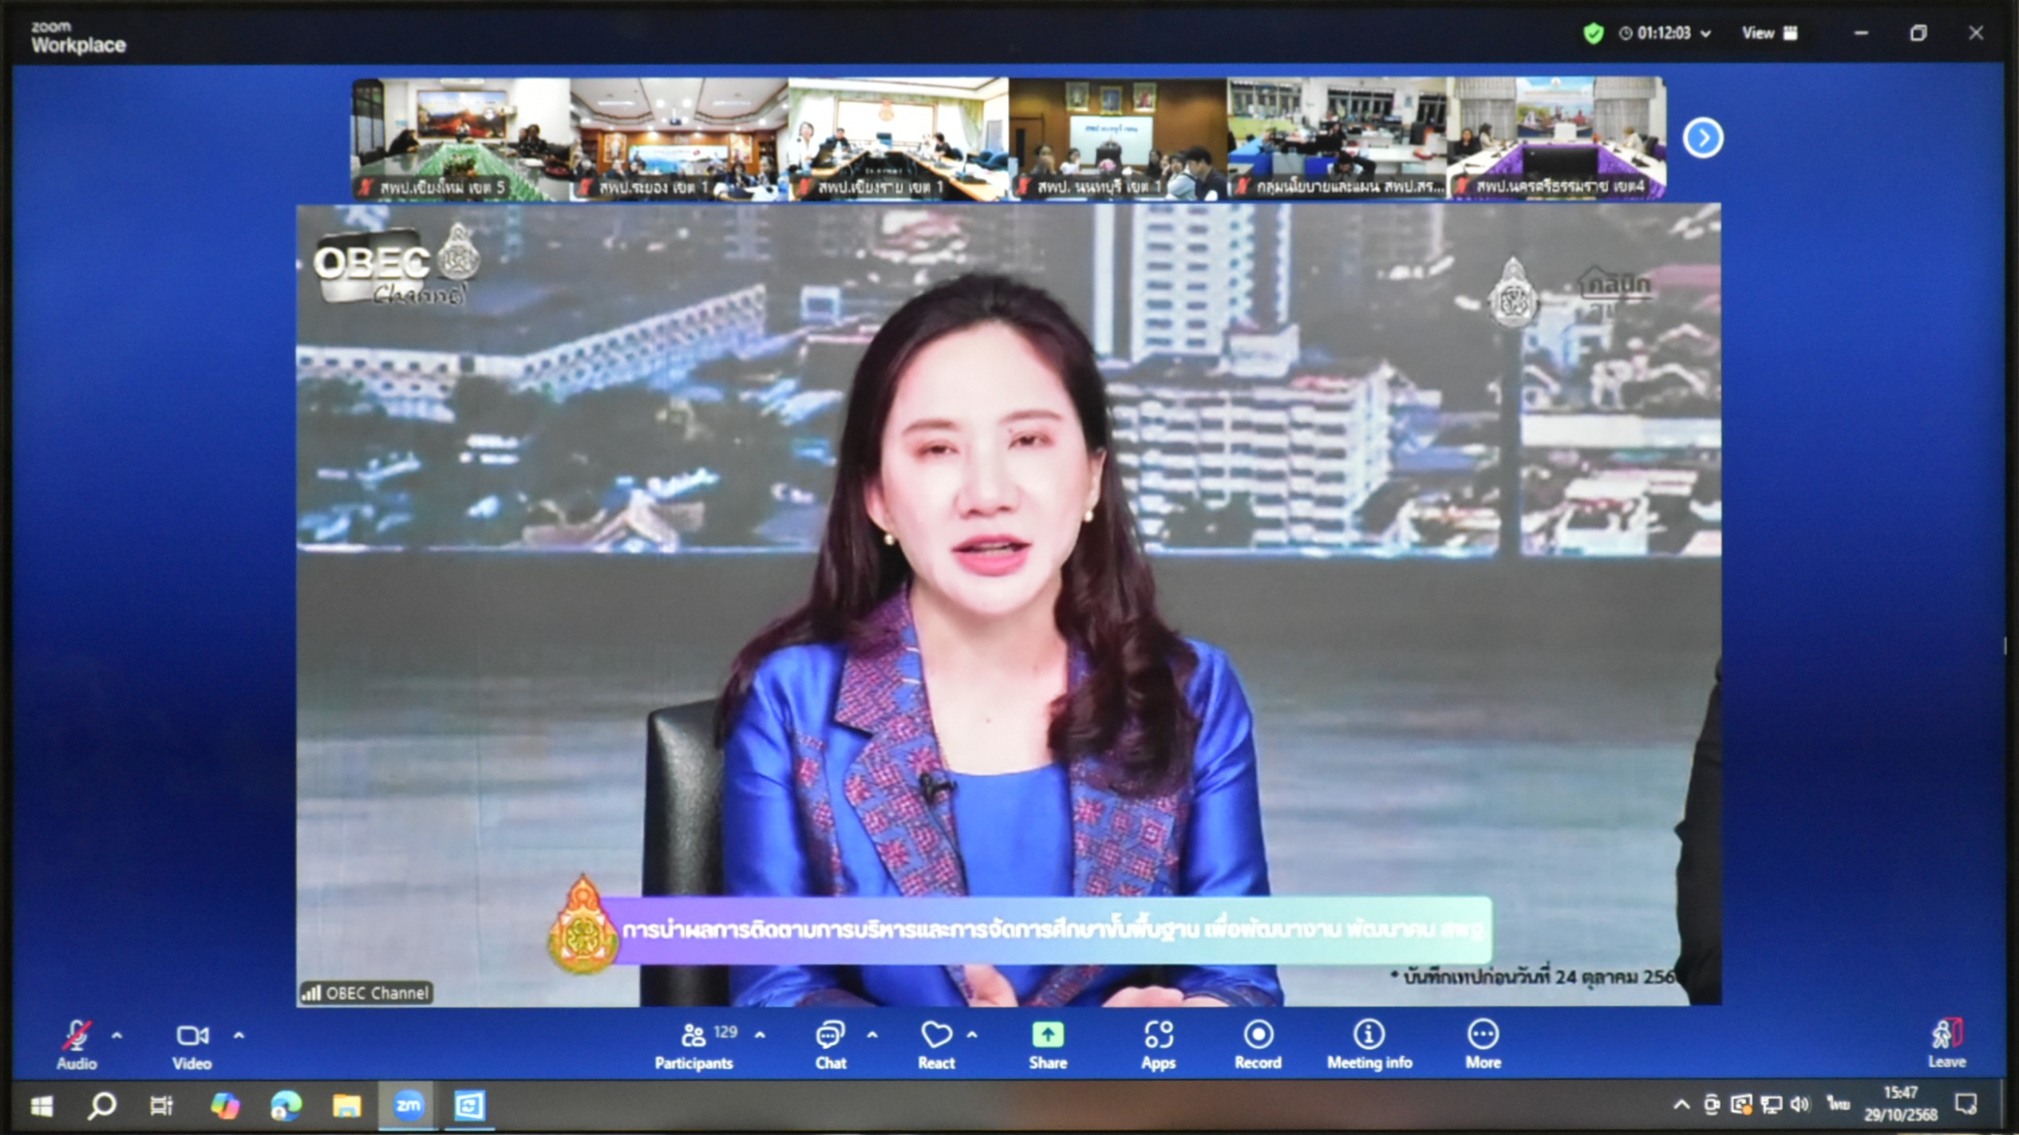Open the View layout menu
Image resolution: width=2019 pixels, height=1135 pixels.
tap(1769, 33)
